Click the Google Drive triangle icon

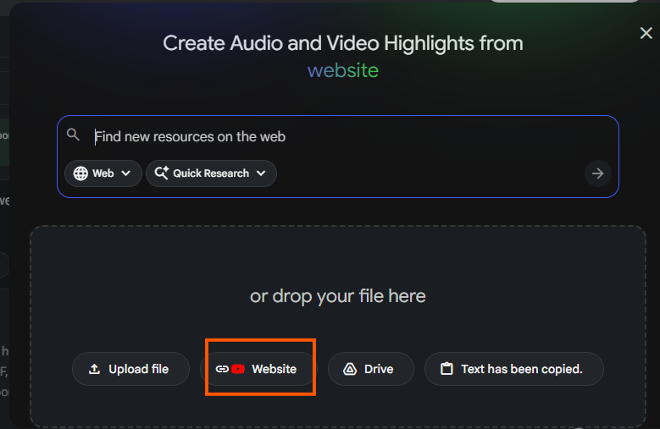(x=349, y=369)
